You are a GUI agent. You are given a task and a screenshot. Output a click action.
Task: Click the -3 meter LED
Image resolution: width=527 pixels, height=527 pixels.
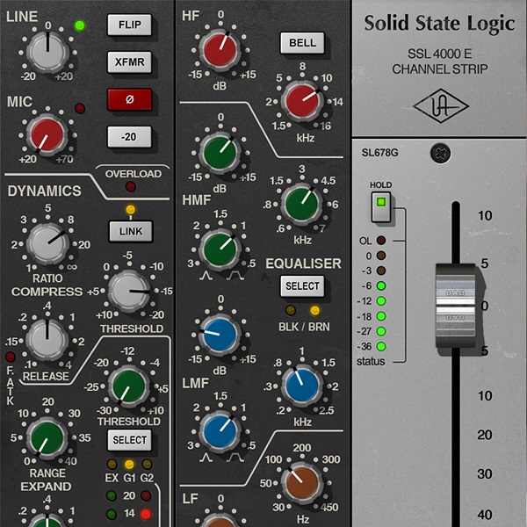tap(381, 271)
